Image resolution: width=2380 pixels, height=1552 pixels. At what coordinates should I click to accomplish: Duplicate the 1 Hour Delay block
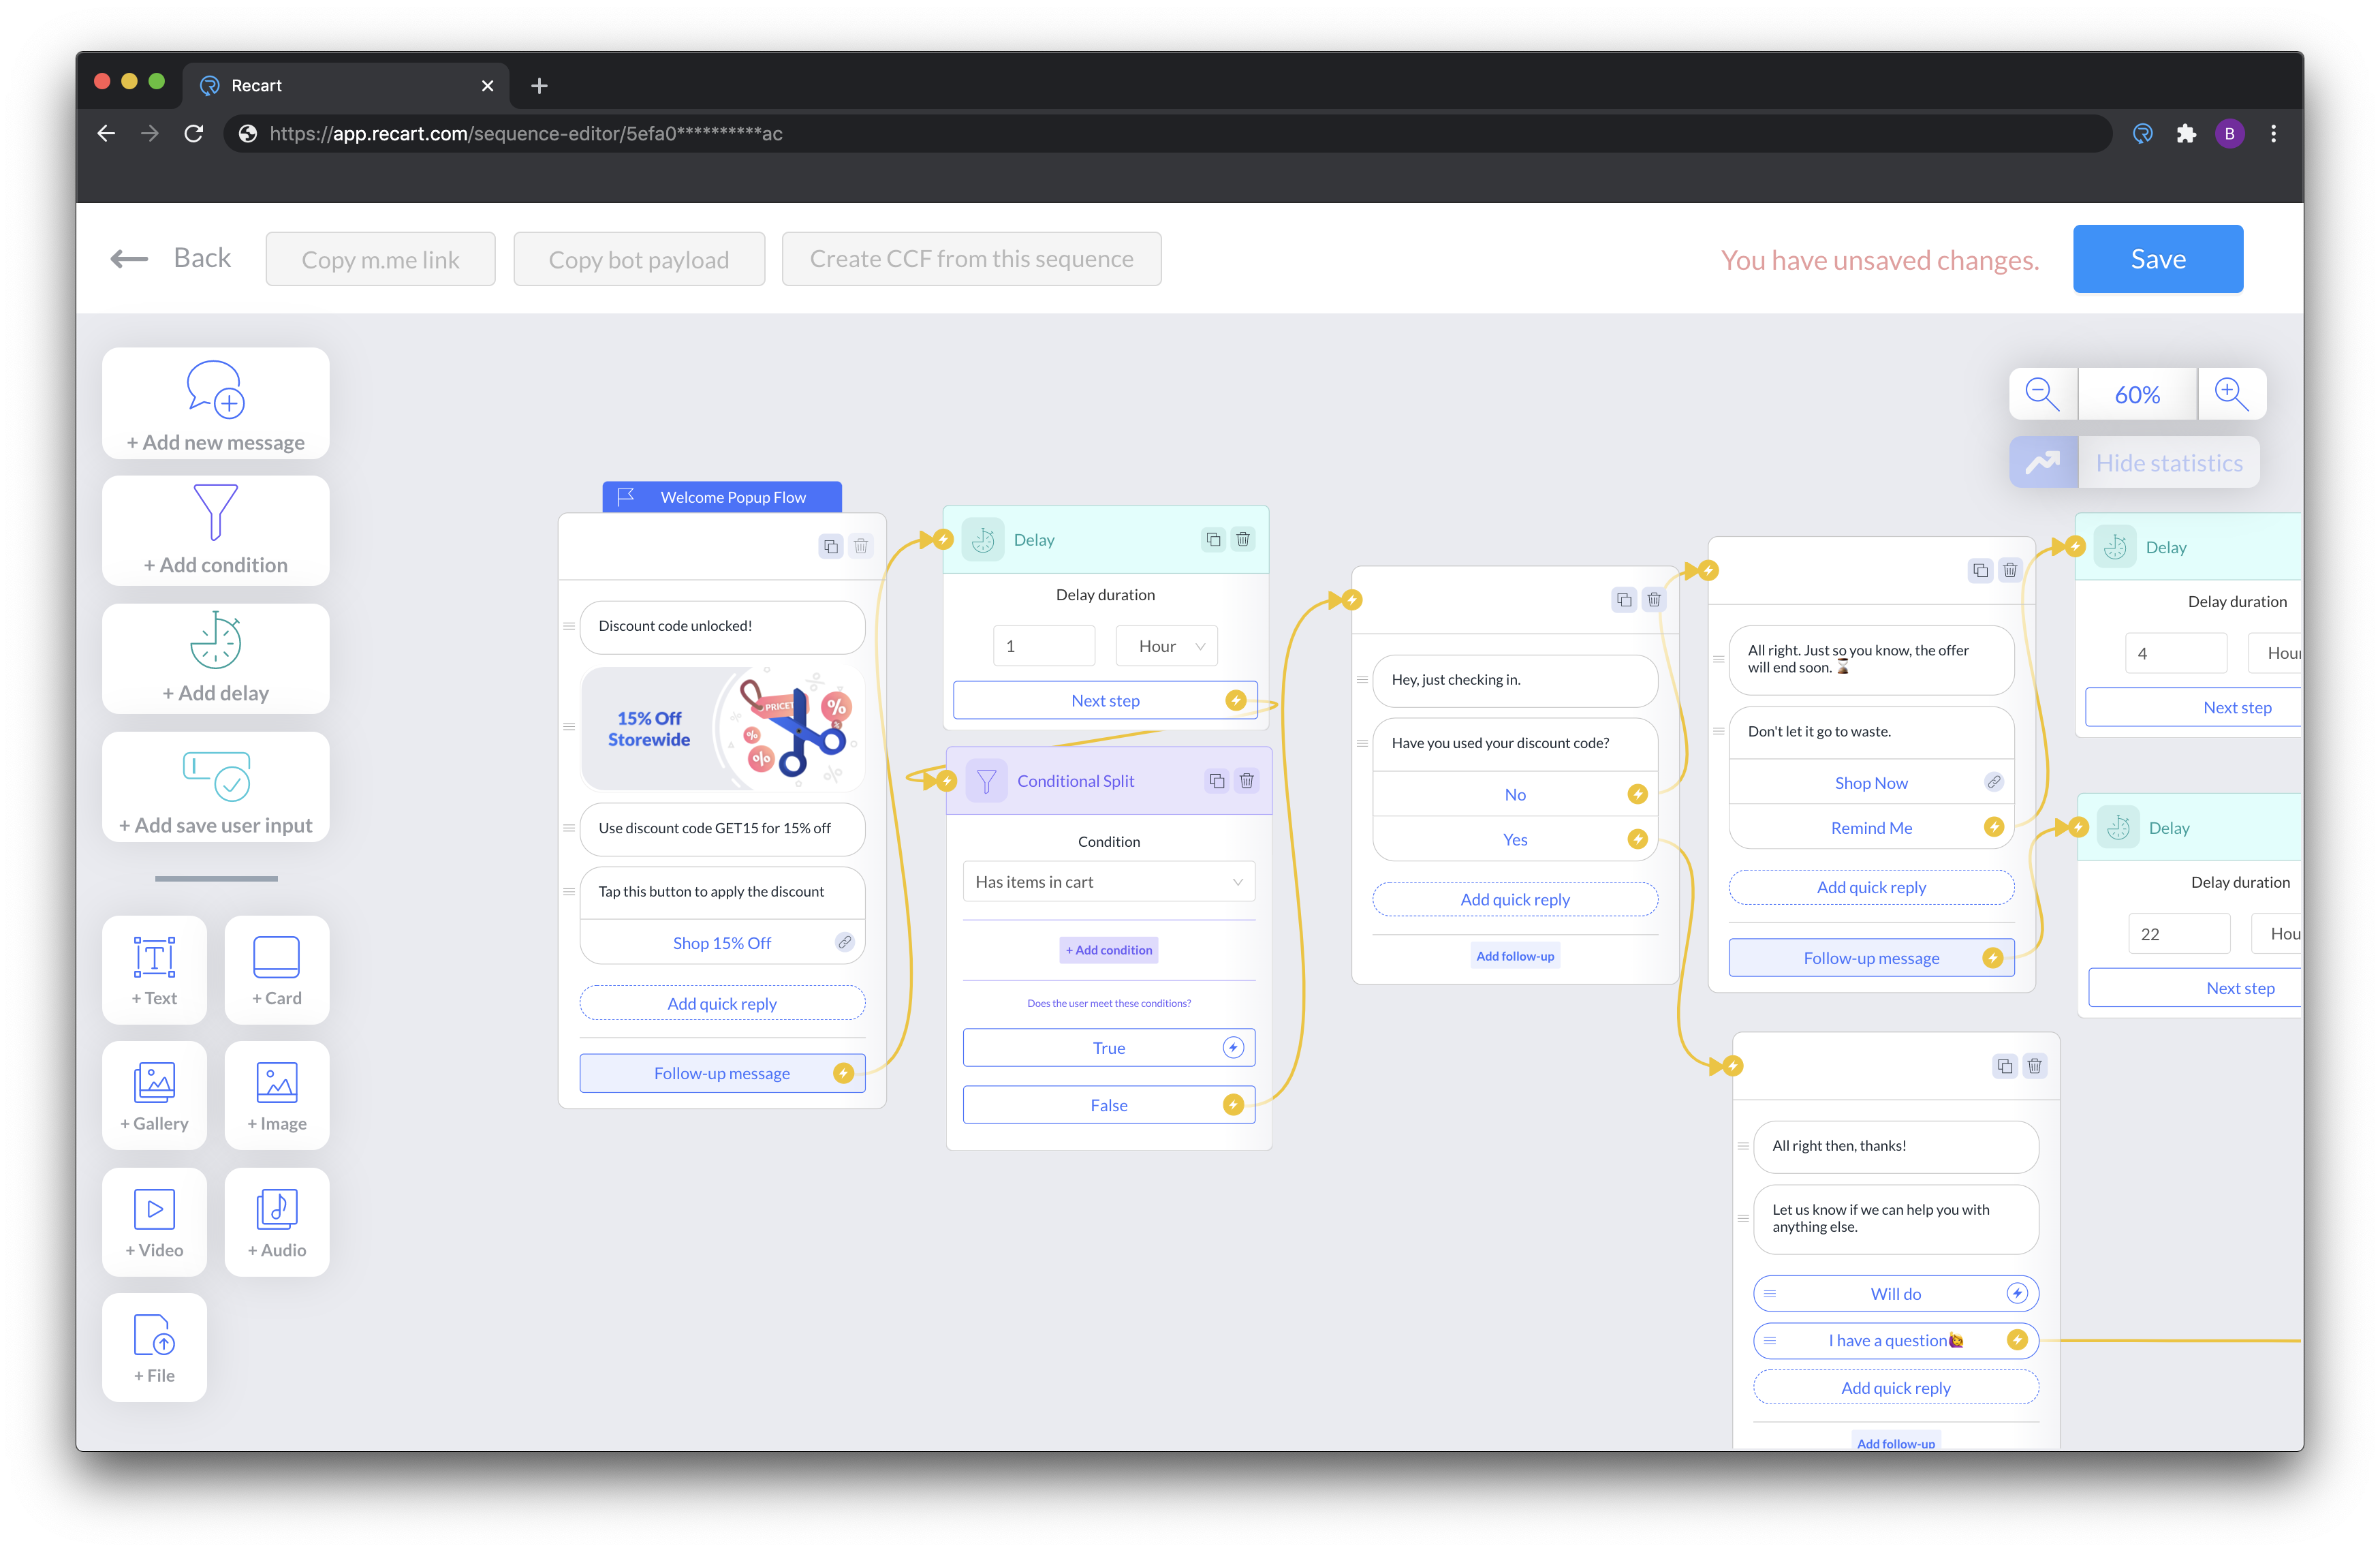tap(1213, 540)
